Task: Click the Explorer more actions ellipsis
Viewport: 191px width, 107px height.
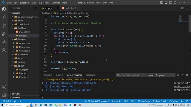Action: pyautogui.click(x=36, y=8)
